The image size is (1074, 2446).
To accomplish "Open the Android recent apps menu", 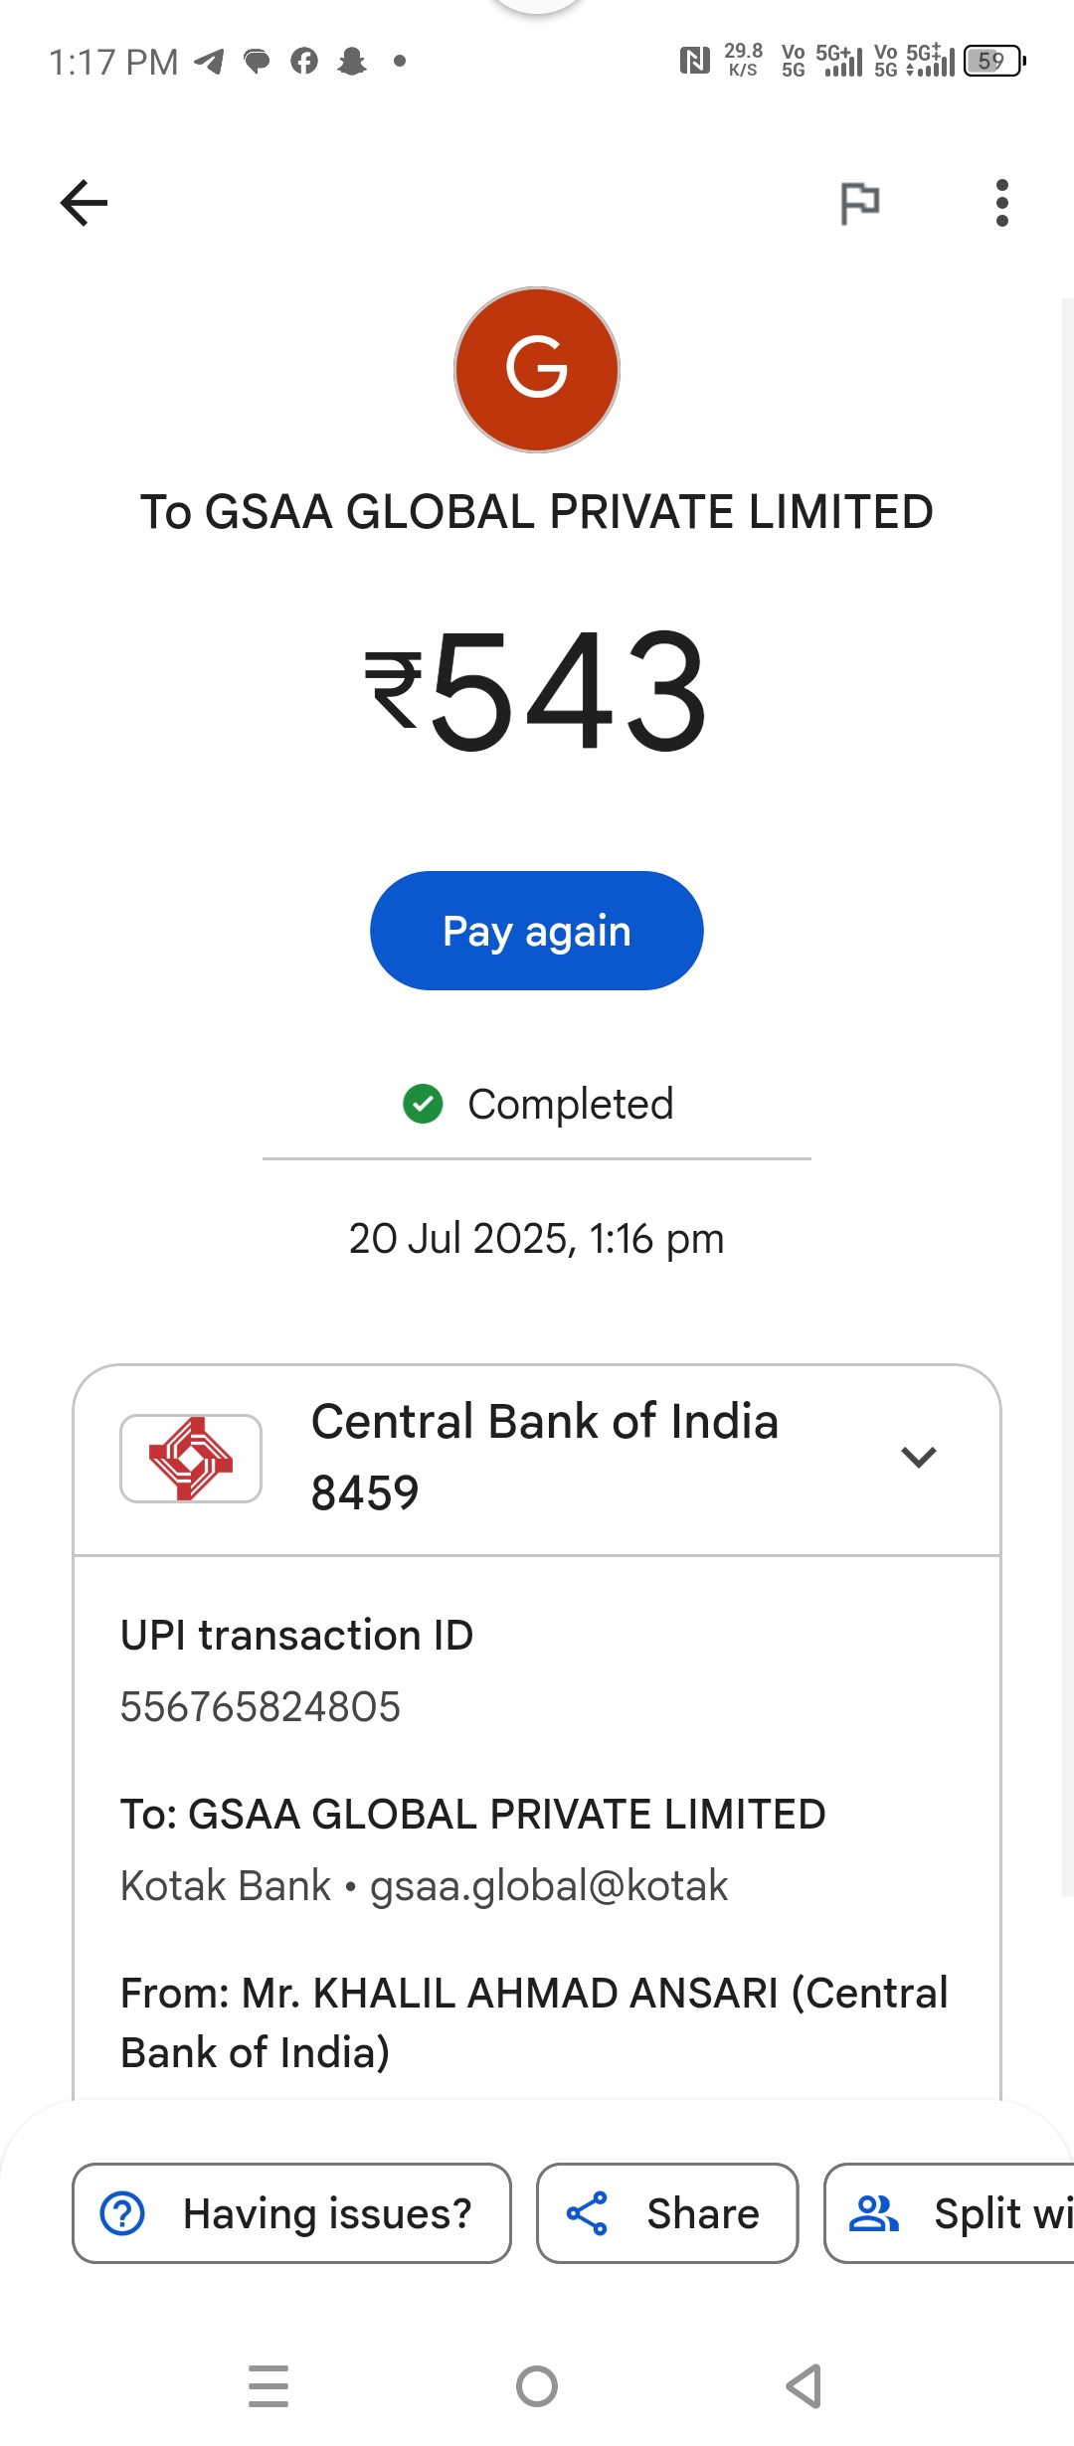I will tap(268, 2386).
